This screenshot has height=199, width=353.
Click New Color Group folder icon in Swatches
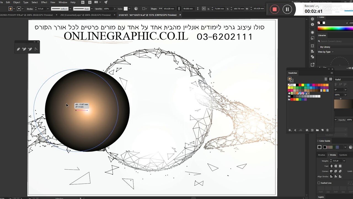tap(317, 130)
